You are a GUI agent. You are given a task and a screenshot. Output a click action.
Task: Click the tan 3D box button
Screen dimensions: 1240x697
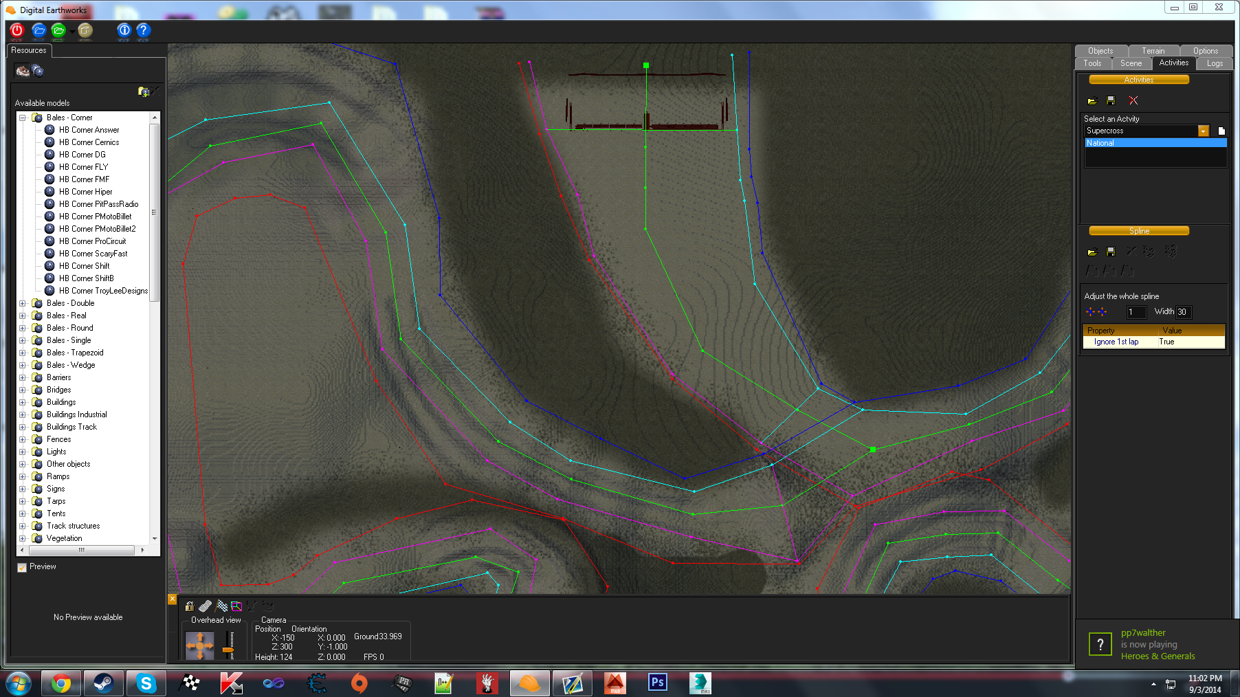[85, 30]
